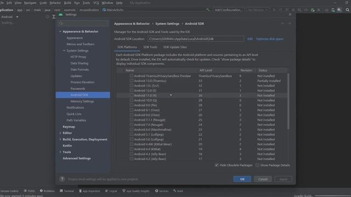Open the TODO tool window
Image resolution: width=351 pixels, height=197 pixels.
click(x=29, y=191)
